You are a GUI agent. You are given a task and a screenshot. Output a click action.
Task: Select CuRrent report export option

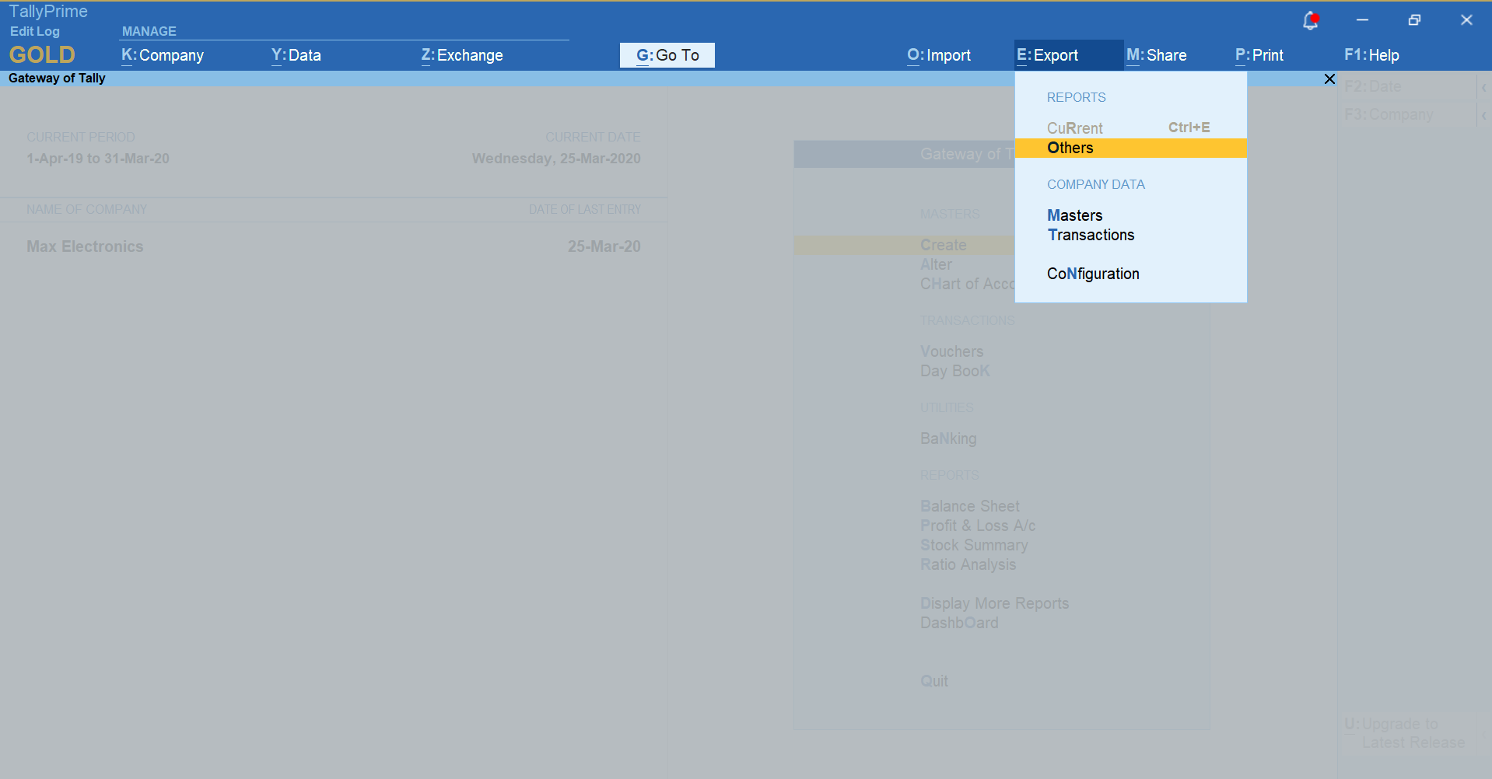coord(1075,128)
